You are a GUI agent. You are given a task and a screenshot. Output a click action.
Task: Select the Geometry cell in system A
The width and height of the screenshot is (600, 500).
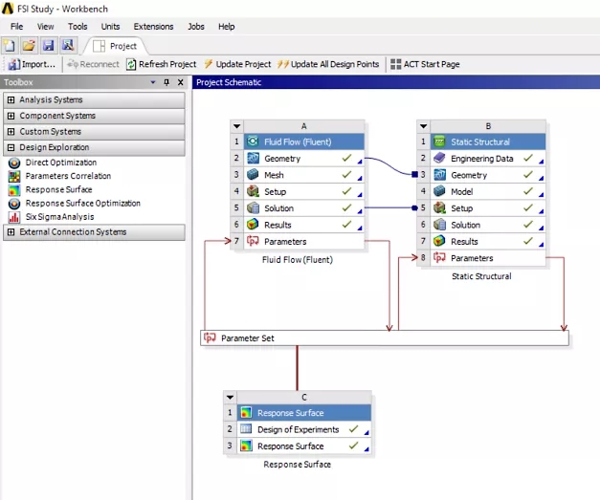tap(303, 159)
